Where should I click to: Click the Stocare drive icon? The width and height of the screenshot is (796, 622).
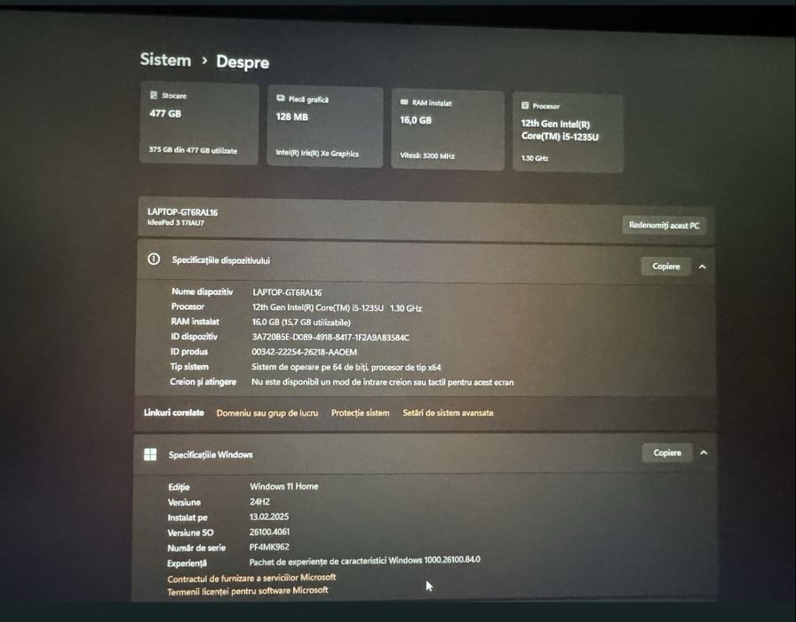click(154, 95)
